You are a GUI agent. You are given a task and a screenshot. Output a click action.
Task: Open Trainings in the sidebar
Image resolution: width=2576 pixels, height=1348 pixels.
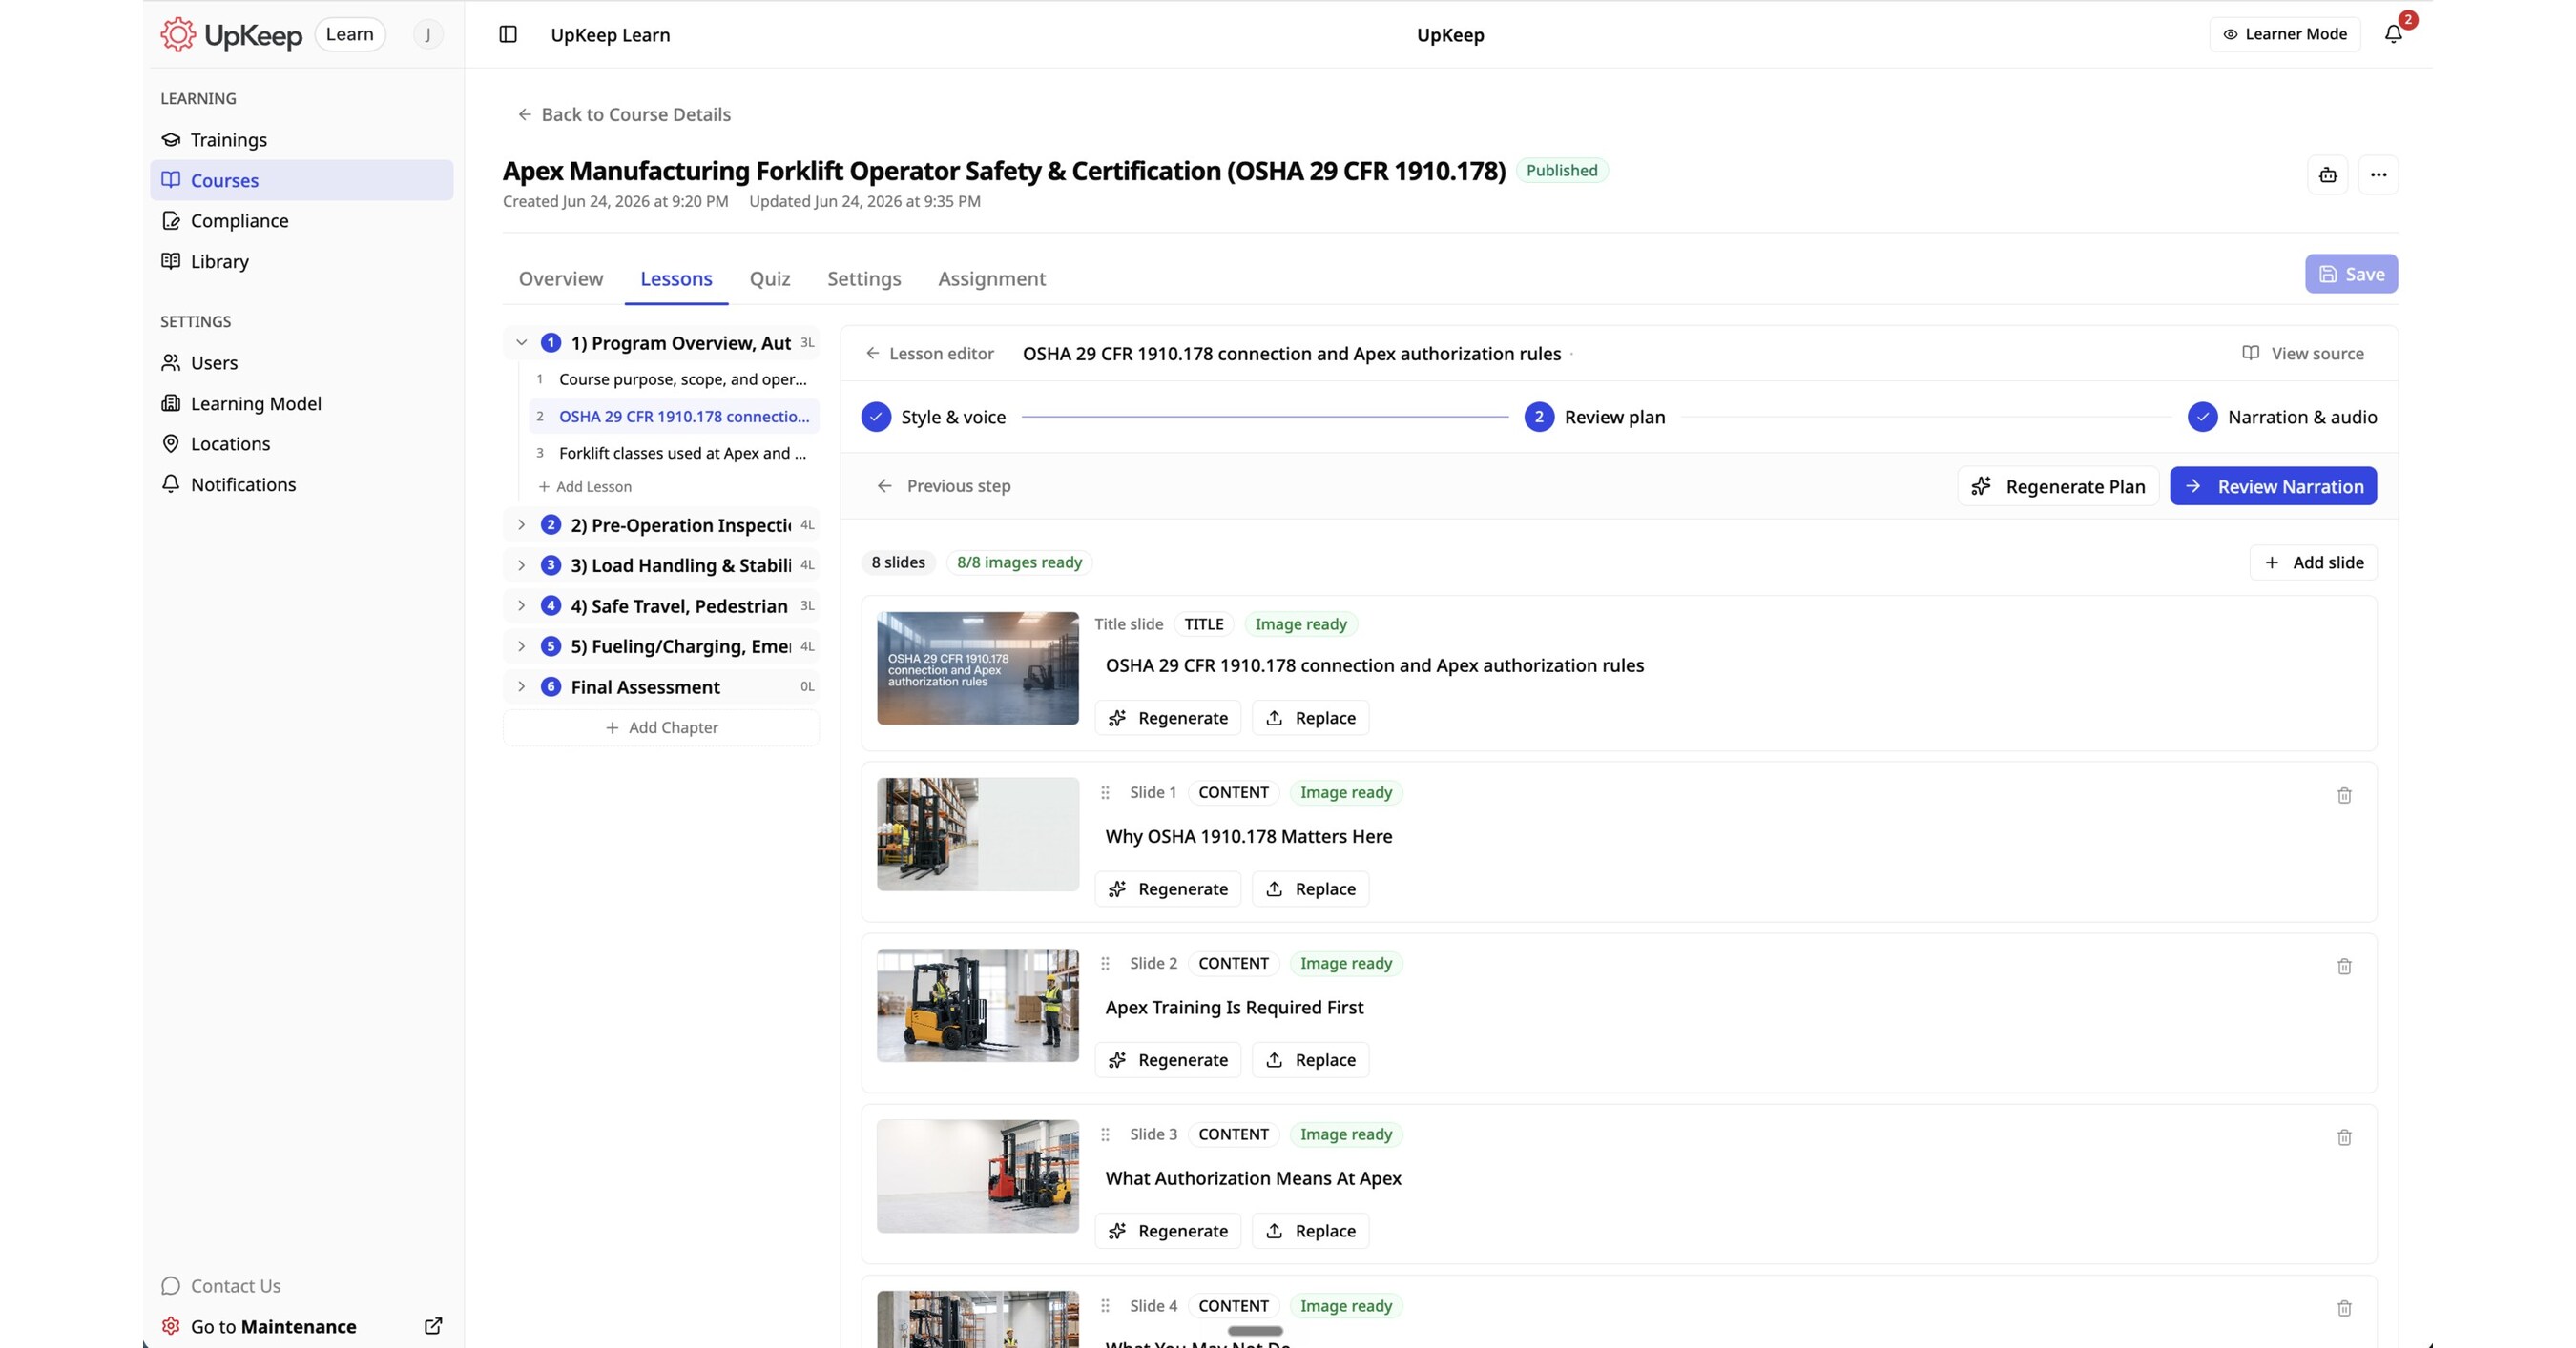[301, 140]
